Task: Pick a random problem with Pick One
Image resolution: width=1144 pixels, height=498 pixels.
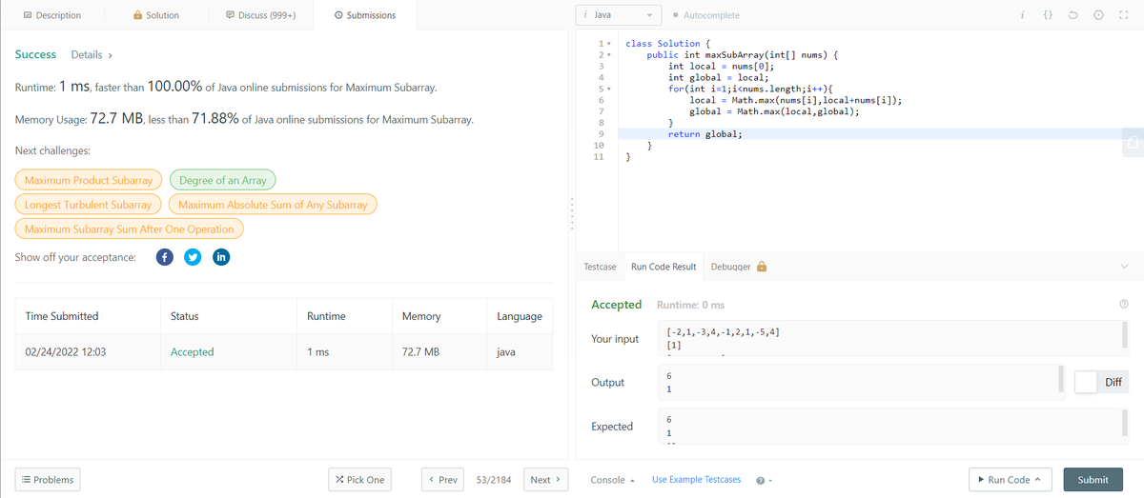Action: (x=360, y=480)
